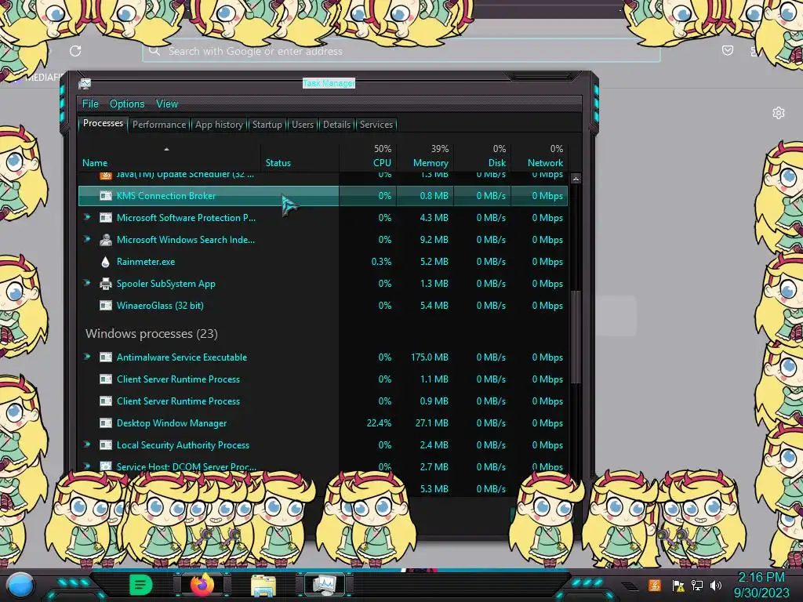
Task: Expand Microsoft Software Protection process row
Action: 87,217
